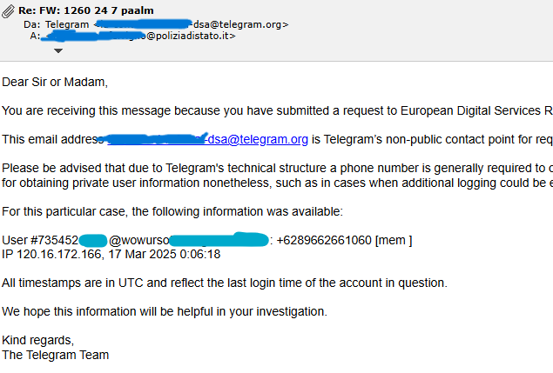This screenshot has width=553, height=373.
Task: Click the [mem ] tag text
Action: (394, 240)
